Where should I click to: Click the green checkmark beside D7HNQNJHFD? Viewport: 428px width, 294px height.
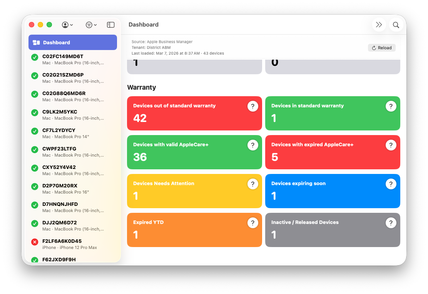35,205
